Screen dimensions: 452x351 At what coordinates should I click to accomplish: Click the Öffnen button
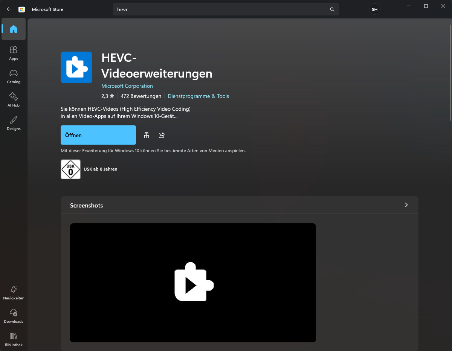pyautogui.click(x=98, y=135)
